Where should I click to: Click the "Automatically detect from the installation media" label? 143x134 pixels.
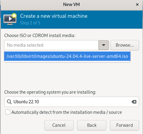67,112
